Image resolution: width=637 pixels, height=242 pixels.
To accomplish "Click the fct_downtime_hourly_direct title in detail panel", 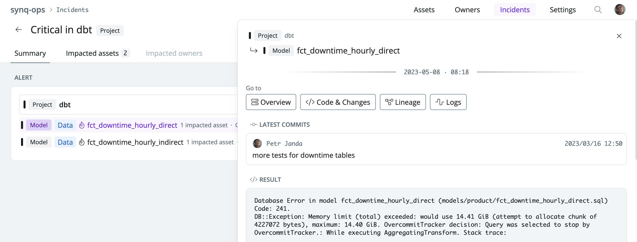I will [x=348, y=50].
